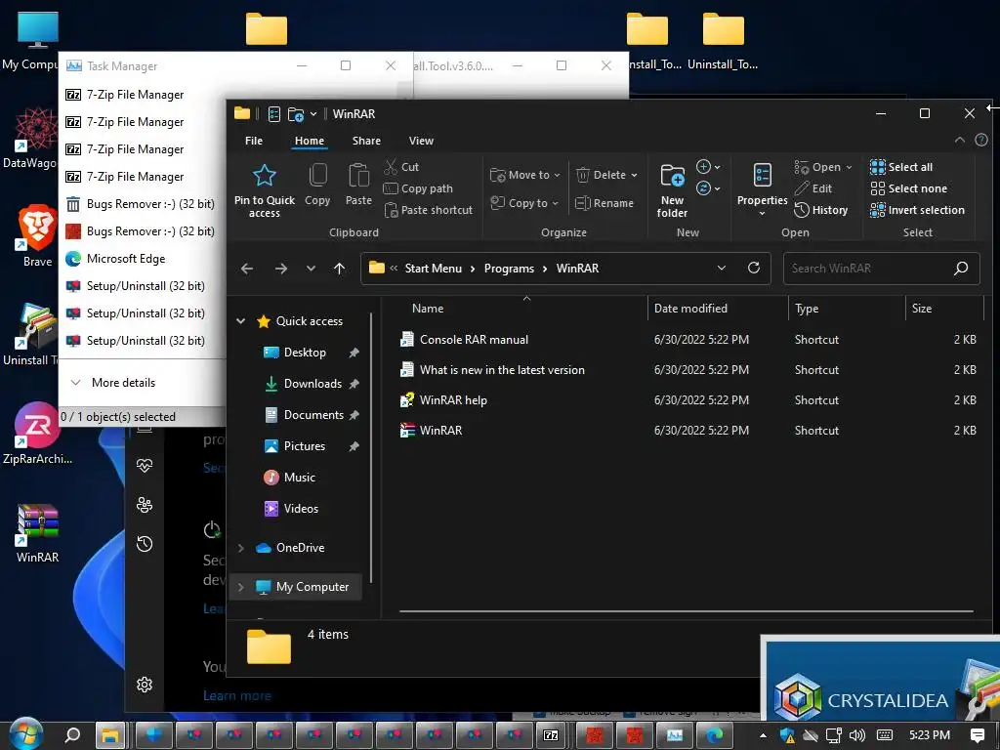Expand the OneDrive tree node

coord(240,548)
